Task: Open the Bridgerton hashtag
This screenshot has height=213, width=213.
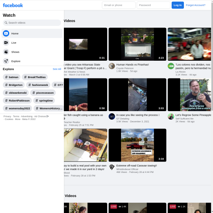Action: click(14, 85)
